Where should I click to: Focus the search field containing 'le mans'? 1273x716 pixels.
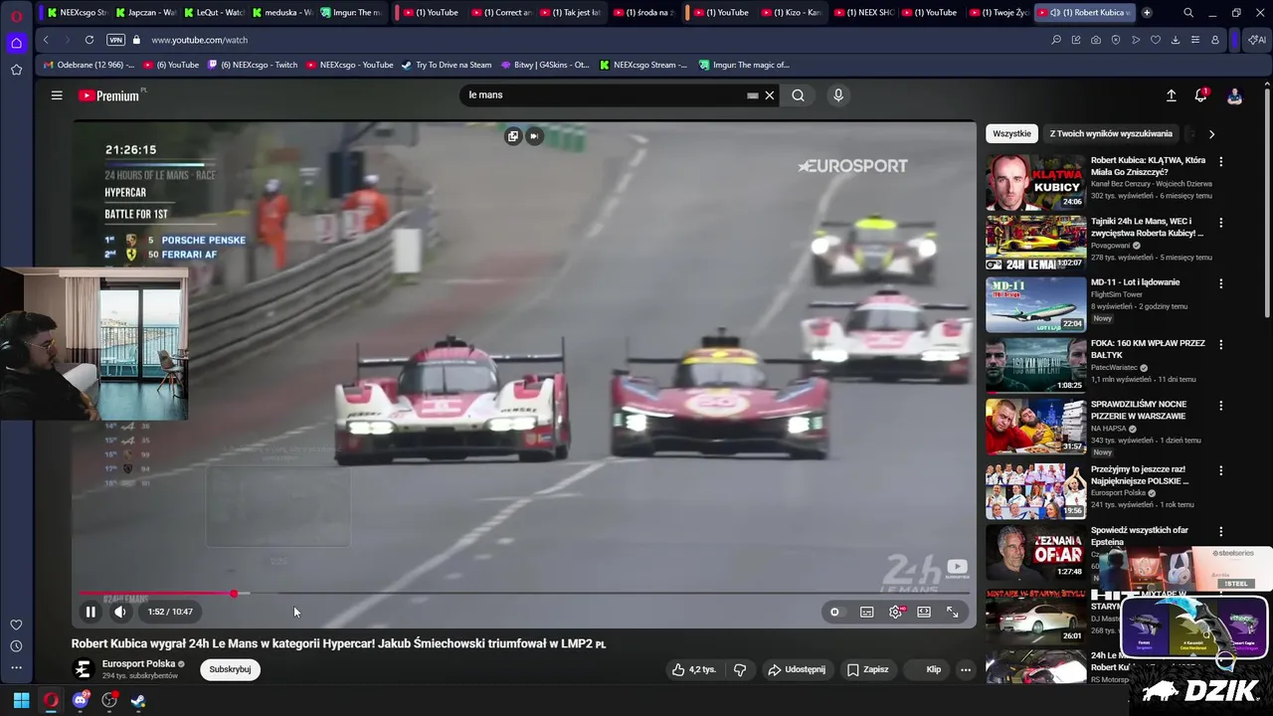click(604, 95)
